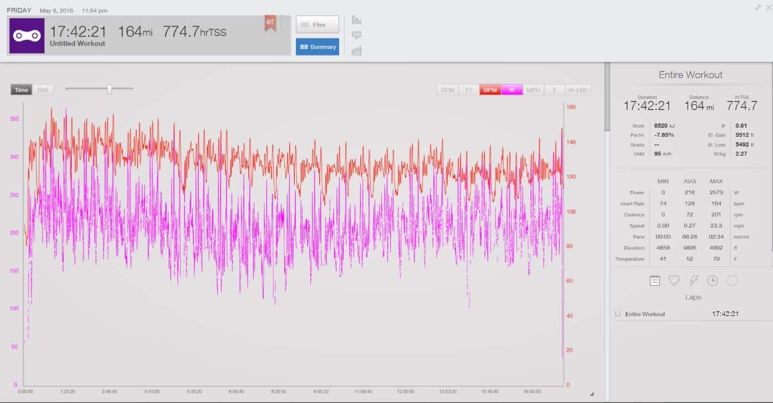This screenshot has height=403, width=773.
Task: Click the 17:42:21 duration in header
Action: [x=78, y=32]
